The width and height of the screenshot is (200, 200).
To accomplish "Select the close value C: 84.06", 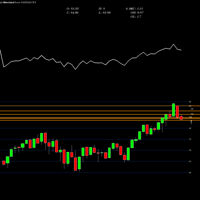I will point(72,13).
